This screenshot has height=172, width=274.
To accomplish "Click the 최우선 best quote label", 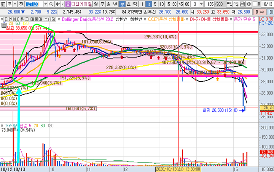I will tap(150, 12).
